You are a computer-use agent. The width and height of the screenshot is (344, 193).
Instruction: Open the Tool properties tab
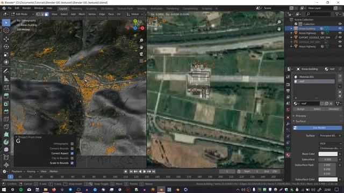[288, 77]
